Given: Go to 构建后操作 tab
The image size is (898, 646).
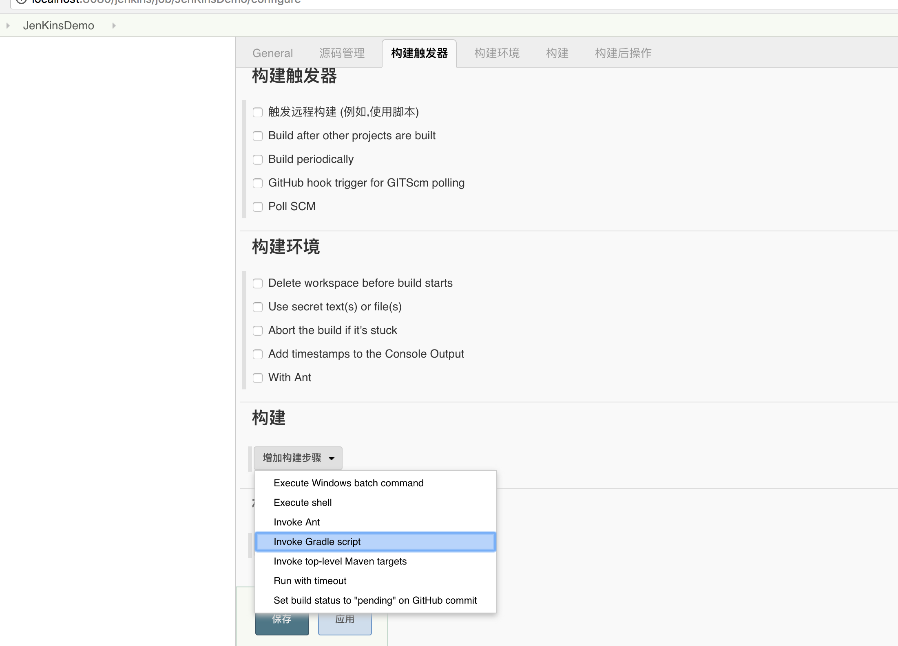Looking at the screenshot, I should pos(623,53).
